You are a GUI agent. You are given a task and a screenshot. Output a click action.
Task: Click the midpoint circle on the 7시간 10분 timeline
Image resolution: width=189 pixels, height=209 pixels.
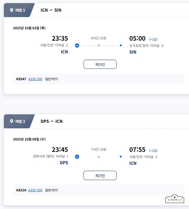pyautogui.click(x=99, y=156)
